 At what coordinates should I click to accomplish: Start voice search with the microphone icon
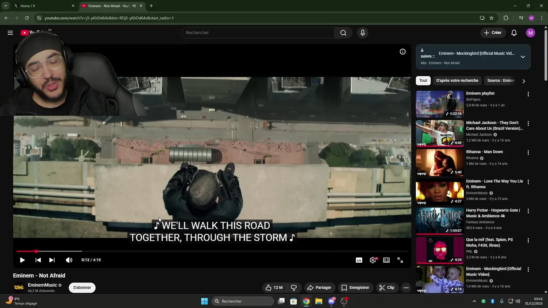363,33
